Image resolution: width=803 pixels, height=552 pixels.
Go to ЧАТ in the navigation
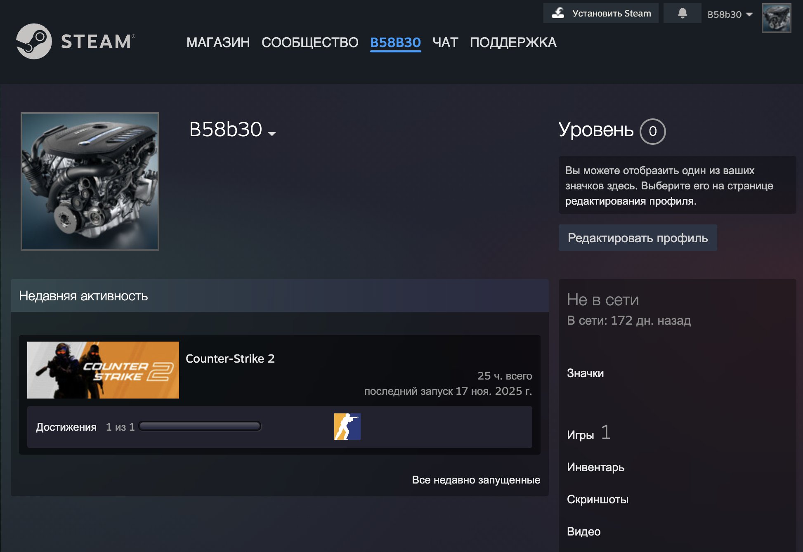[445, 42]
